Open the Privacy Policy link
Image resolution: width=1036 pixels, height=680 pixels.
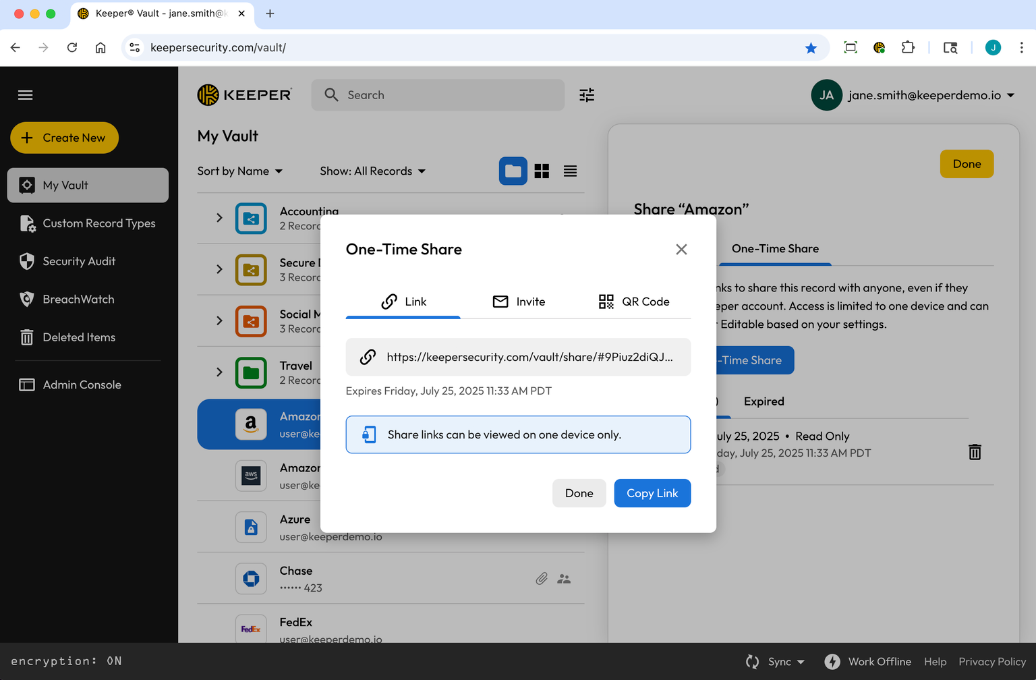992,662
